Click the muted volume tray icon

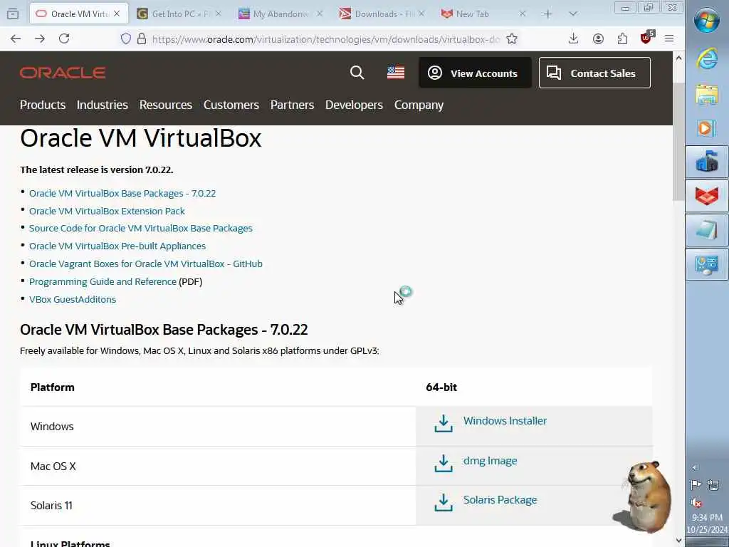(696, 502)
